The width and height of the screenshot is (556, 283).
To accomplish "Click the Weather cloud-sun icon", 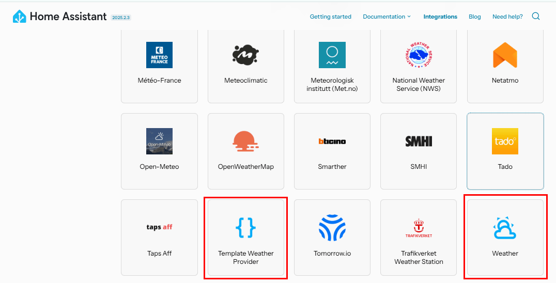I will 505,228.
